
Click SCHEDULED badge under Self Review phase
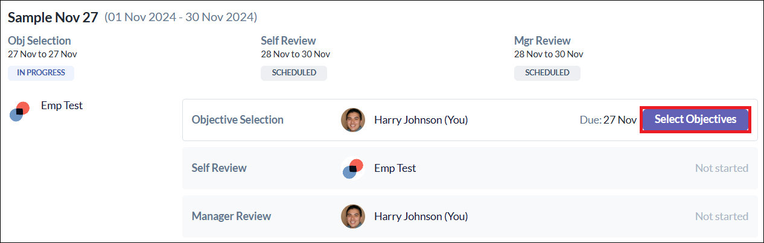tap(294, 73)
